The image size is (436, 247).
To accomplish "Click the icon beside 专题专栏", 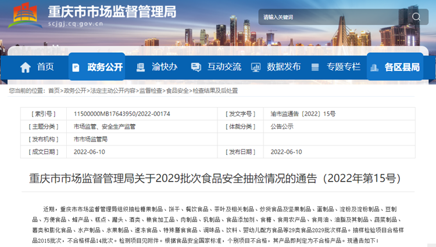I will click(315, 67).
